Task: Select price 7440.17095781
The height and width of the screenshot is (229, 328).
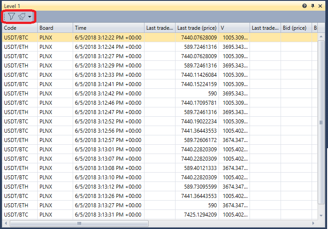Action: (x=199, y=103)
